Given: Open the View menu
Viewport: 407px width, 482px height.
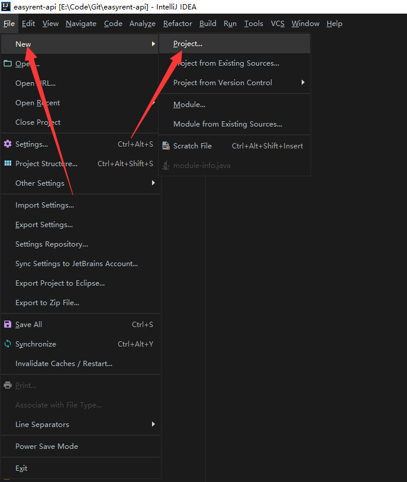Looking at the screenshot, I should tap(50, 24).
